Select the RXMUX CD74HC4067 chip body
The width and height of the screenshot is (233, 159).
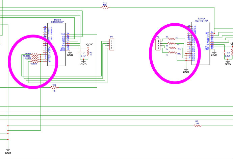tap(201, 43)
